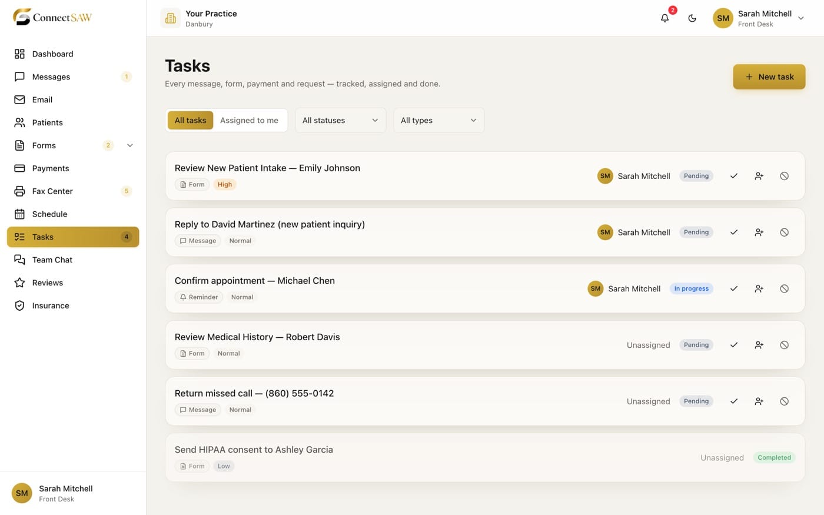This screenshot has height=515, width=824.
Task: Cancel the Return missed call task
Action: pos(785,401)
